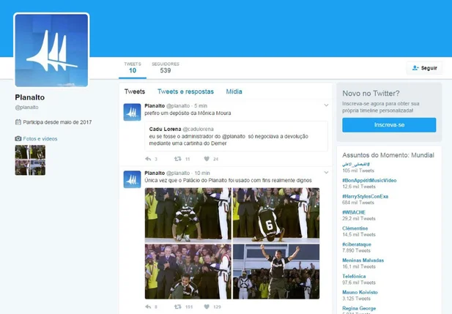Click the @planalto mention in quoted tweet
The width and height of the screenshot is (452, 314).
[x=234, y=136]
